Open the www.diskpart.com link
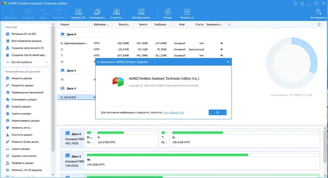 click(173, 112)
